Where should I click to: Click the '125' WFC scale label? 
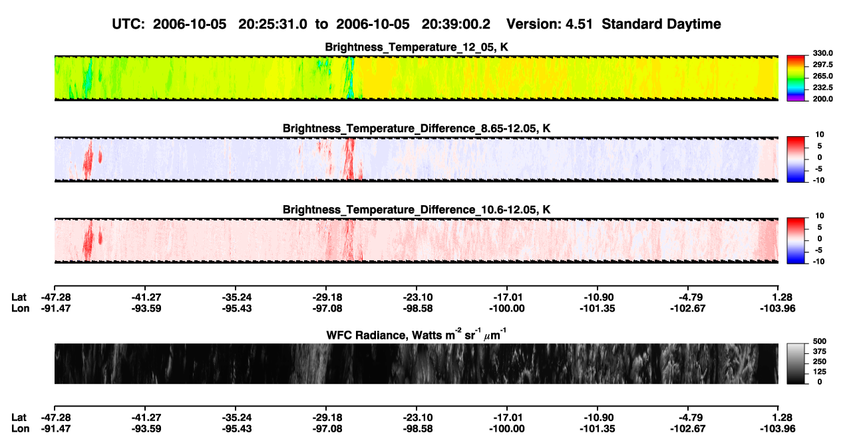820,371
